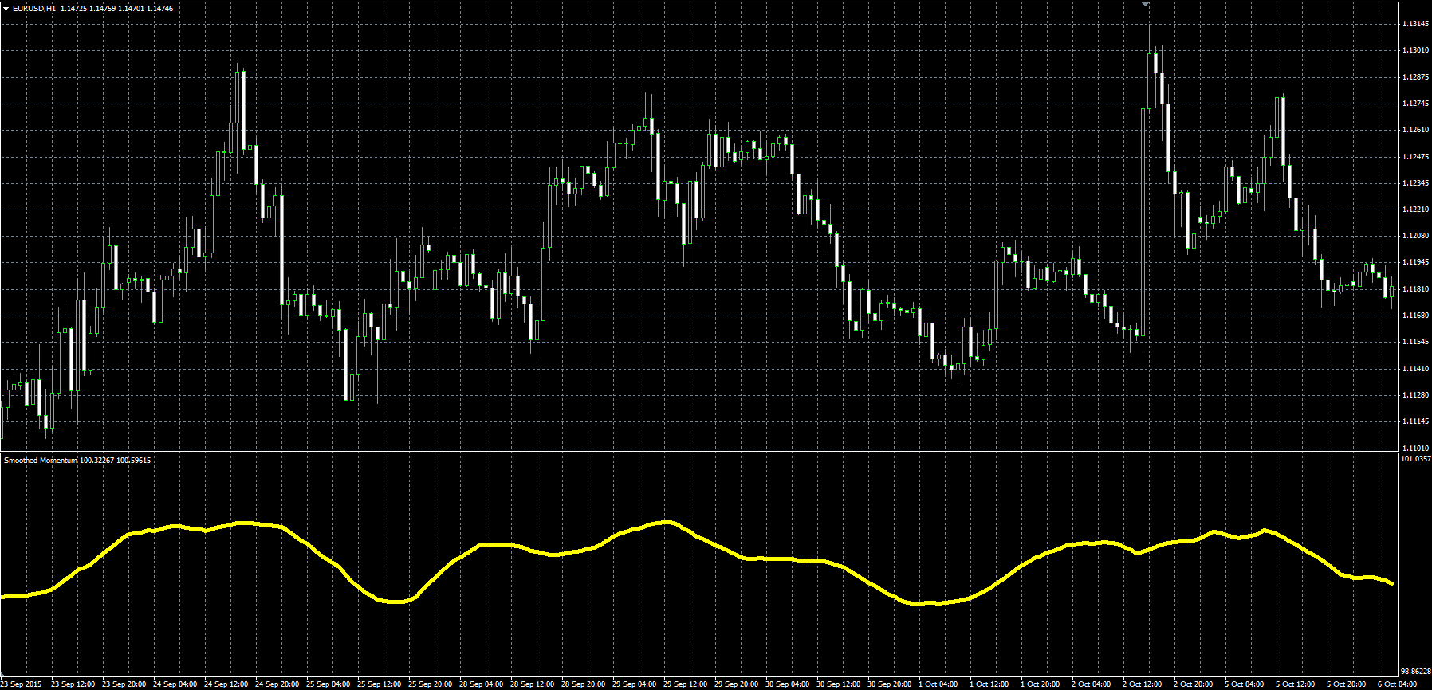Viewport: 1432px width, 690px height.
Task: Click the 24 Sep 12:00 time label
Action: pos(226,684)
